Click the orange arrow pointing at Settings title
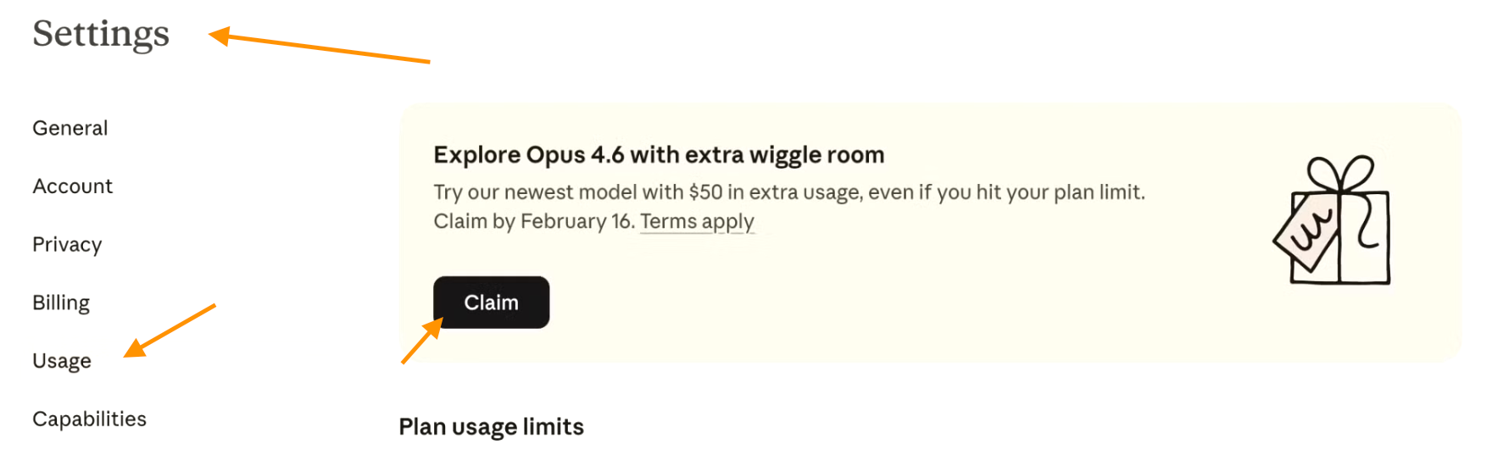The height and width of the screenshot is (461, 1492). 320,47
